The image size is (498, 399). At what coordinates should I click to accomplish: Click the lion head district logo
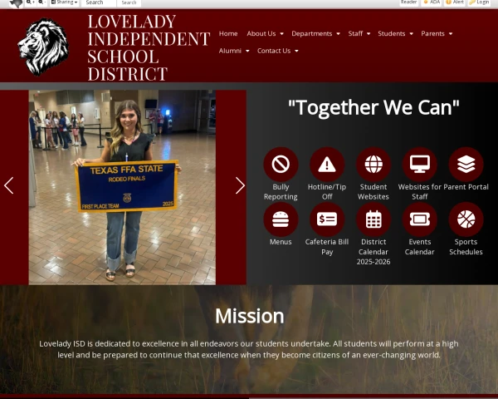click(43, 47)
